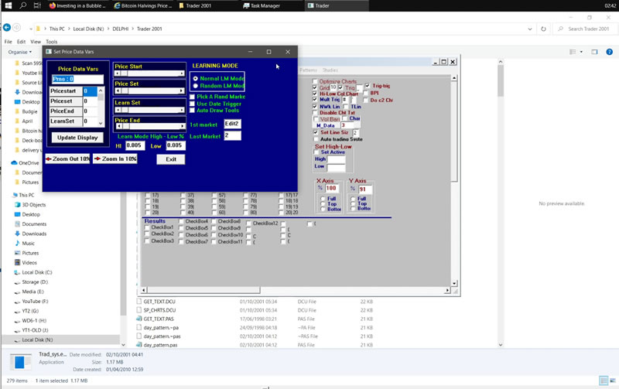Select the Random LM Mode radio button

tap(195, 86)
